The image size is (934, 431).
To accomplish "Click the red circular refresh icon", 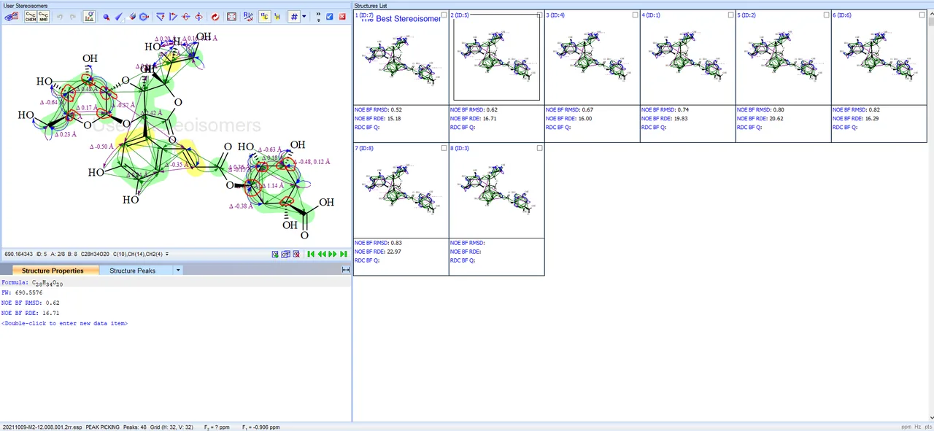I will pyautogui.click(x=215, y=17).
